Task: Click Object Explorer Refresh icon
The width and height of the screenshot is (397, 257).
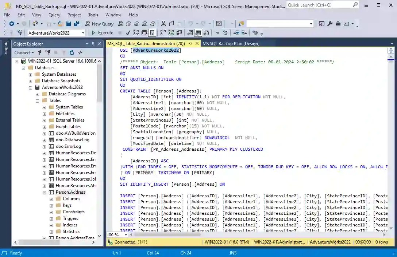Action: pyautogui.click(x=72, y=52)
